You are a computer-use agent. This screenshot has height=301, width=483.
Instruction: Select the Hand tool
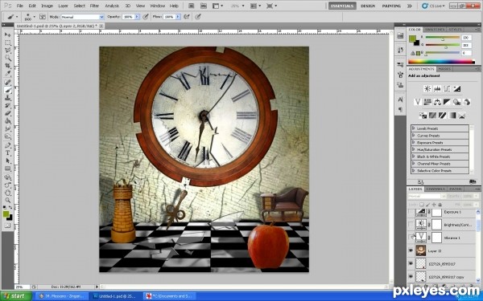coord(8,193)
